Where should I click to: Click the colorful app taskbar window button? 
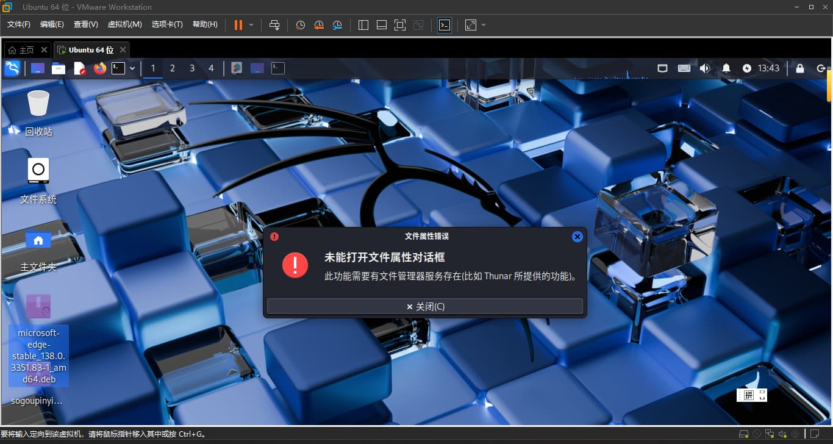[x=237, y=68]
